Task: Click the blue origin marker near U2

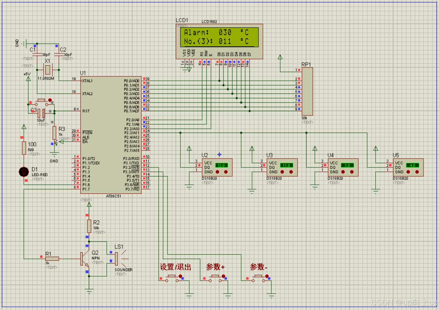Action: tap(219, 154)
